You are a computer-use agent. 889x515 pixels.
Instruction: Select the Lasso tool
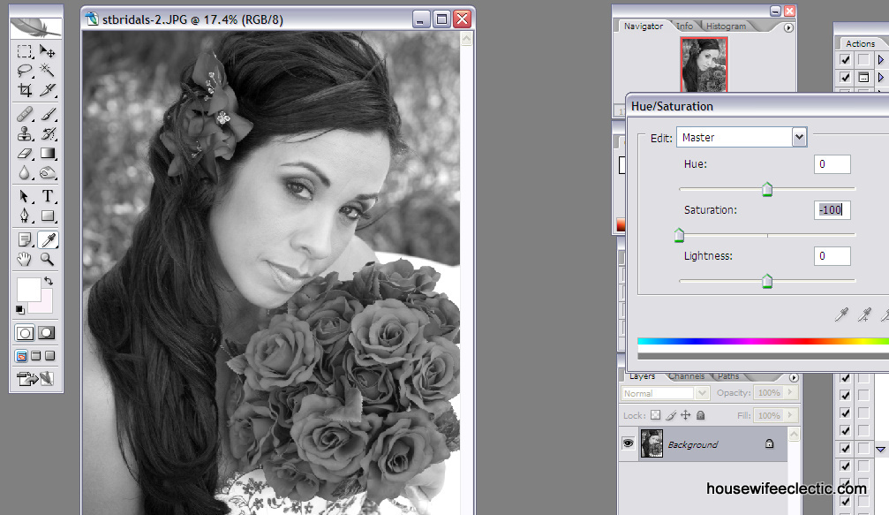[x=25, y=71]
